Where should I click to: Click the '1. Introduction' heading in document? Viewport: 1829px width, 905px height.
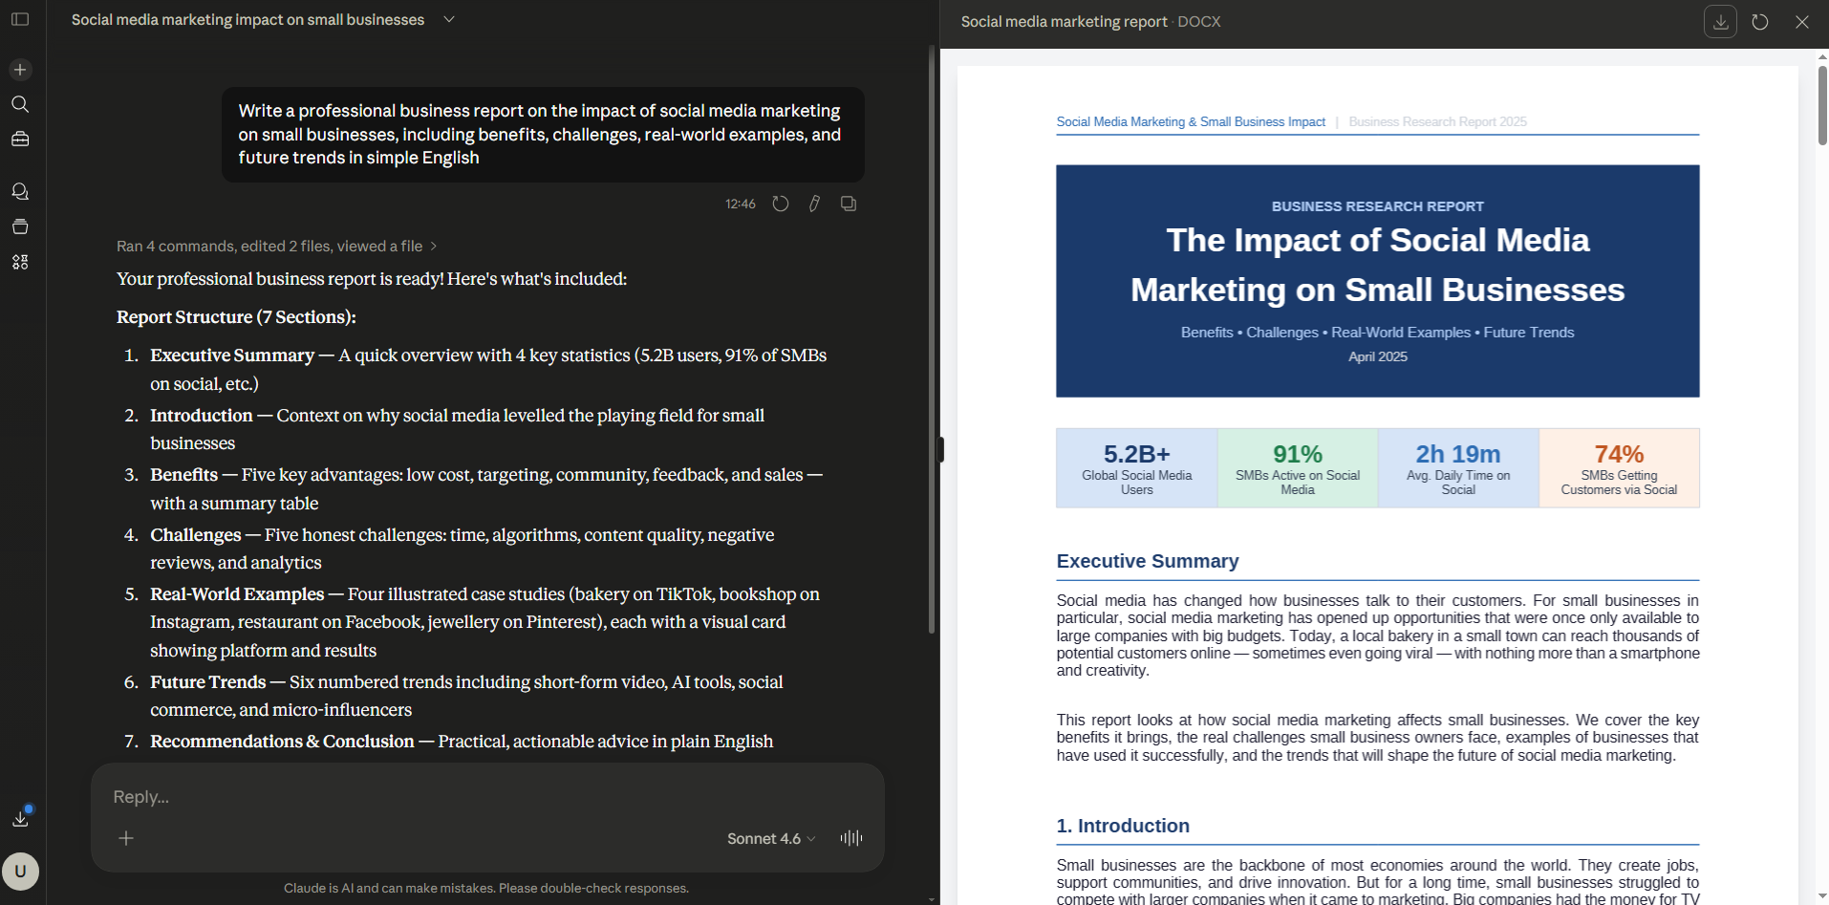click(x=1123, y=826)
